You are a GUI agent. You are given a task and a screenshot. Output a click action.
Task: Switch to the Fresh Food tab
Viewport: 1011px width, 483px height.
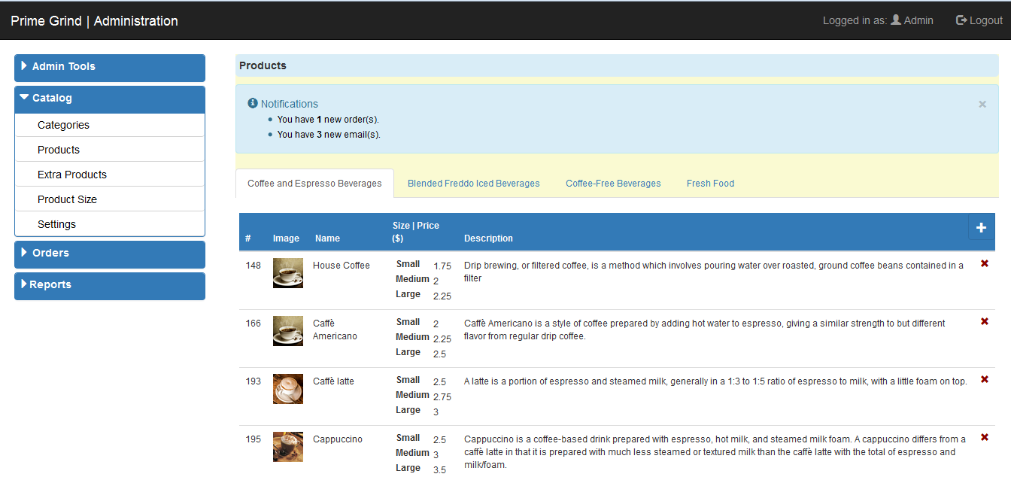tap(710, 183)
